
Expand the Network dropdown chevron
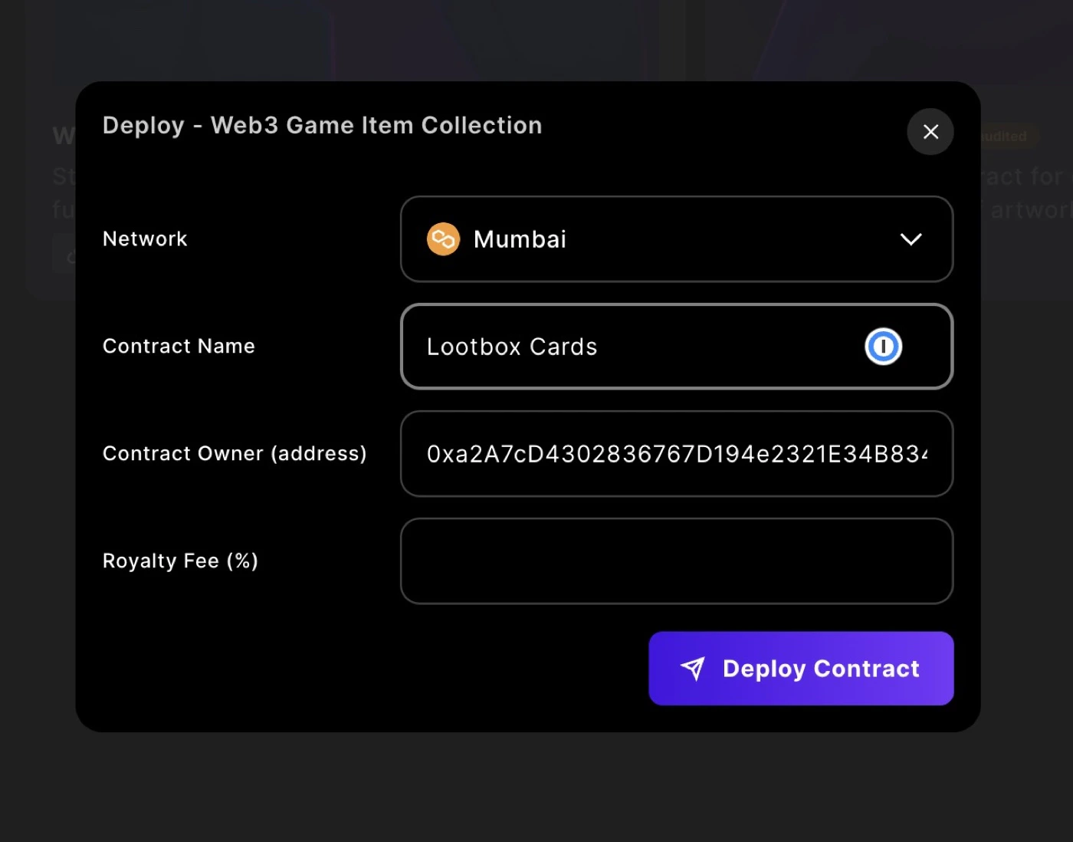pos(911,239)
